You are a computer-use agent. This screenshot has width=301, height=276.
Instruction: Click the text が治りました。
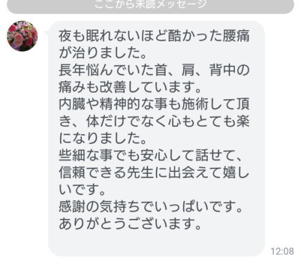point(103,53)
